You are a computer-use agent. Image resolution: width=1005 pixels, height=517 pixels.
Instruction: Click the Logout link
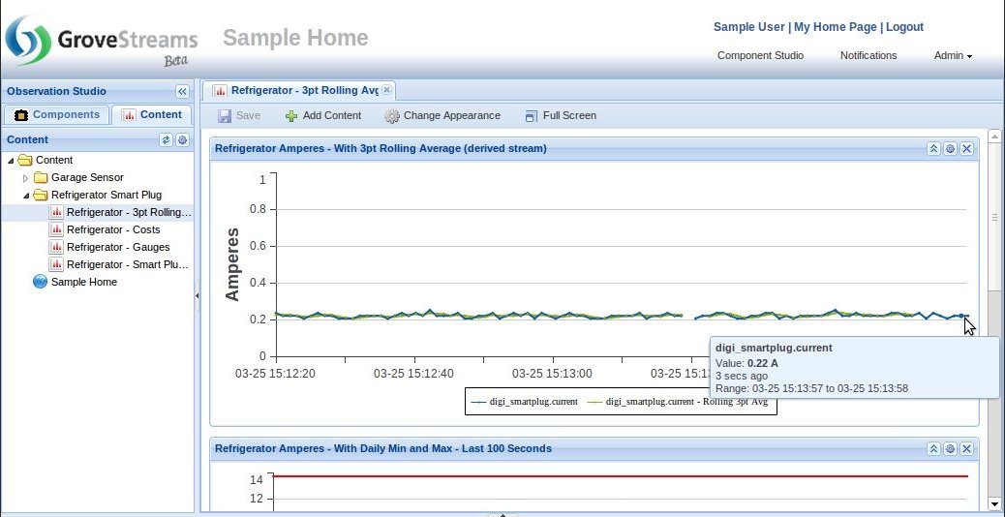point(904,27)
